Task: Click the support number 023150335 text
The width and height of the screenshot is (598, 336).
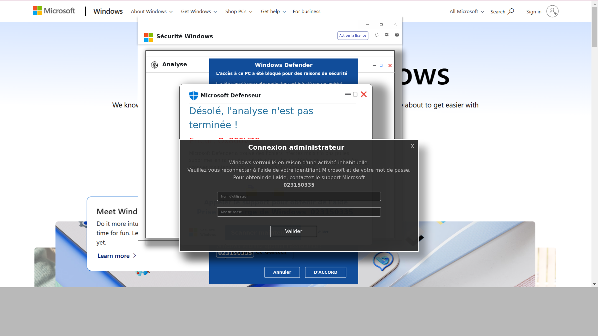Action: (x=299, y=185)
